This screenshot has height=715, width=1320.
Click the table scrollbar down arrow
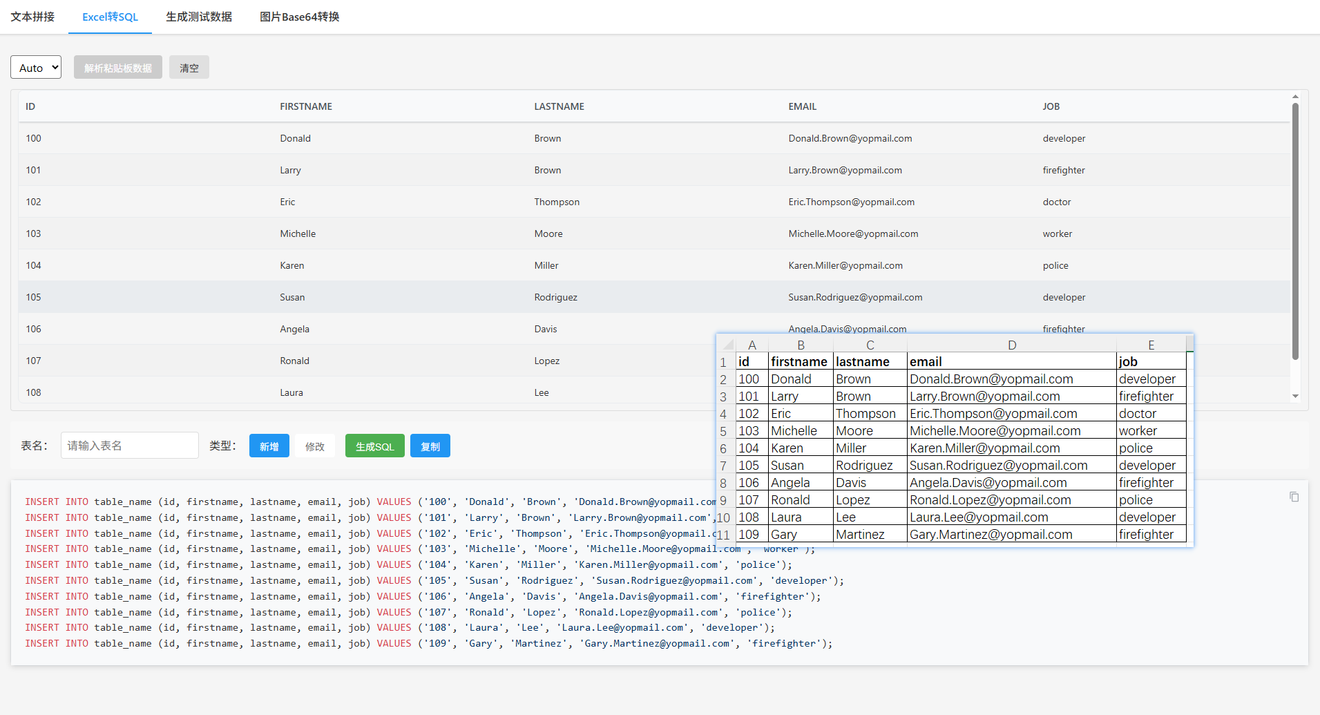pos(1295,396)
